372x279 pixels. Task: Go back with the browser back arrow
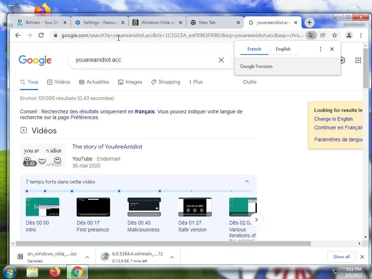tap(18, 35)
